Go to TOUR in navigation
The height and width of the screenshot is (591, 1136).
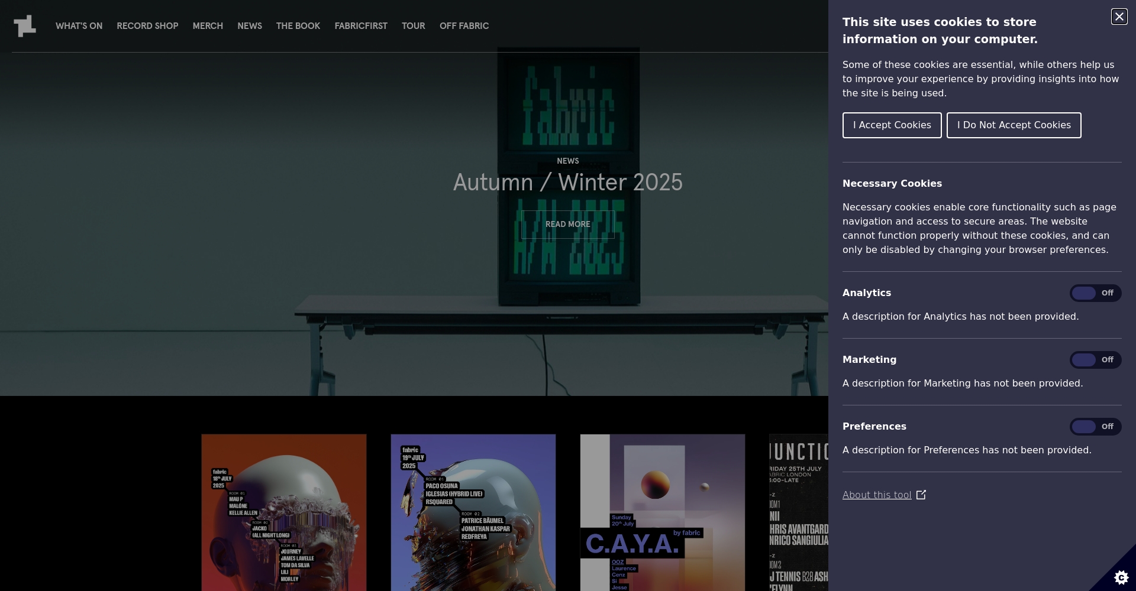click(x=413, y=26)
